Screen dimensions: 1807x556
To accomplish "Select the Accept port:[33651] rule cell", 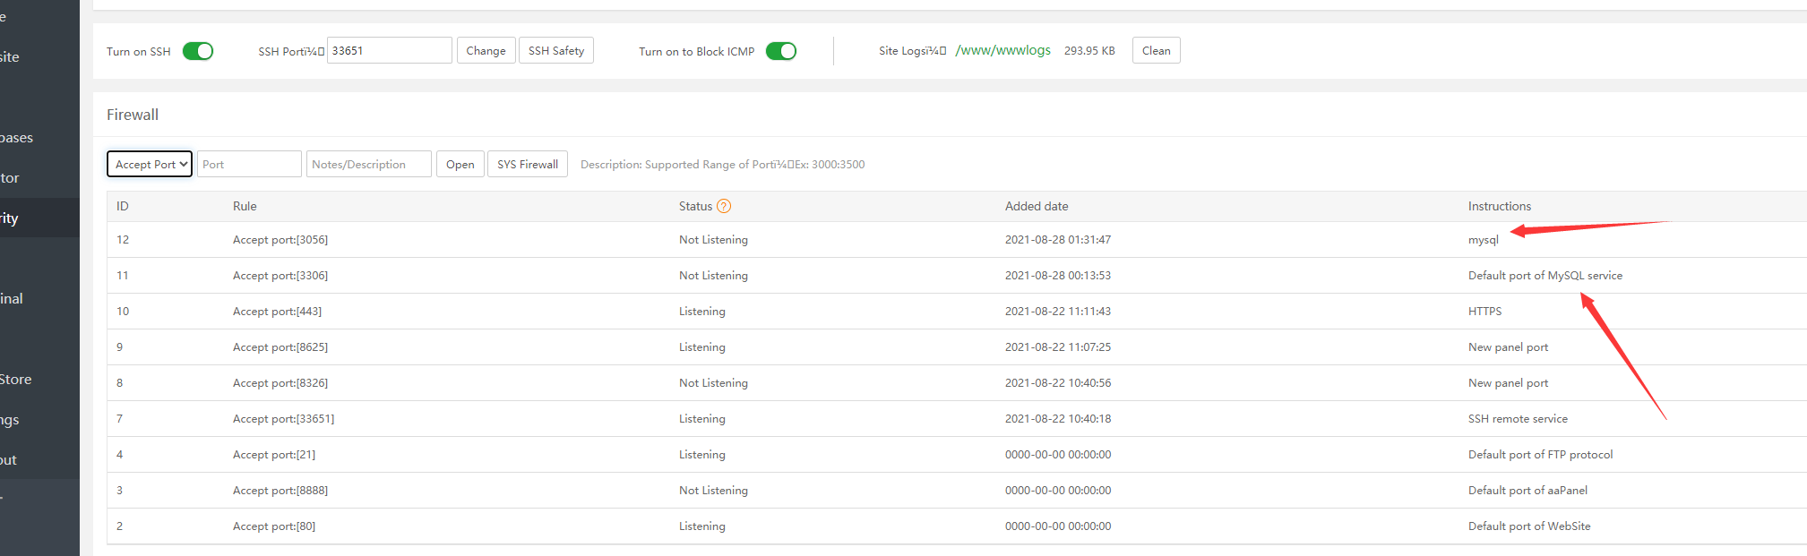I will pos(283,418).
